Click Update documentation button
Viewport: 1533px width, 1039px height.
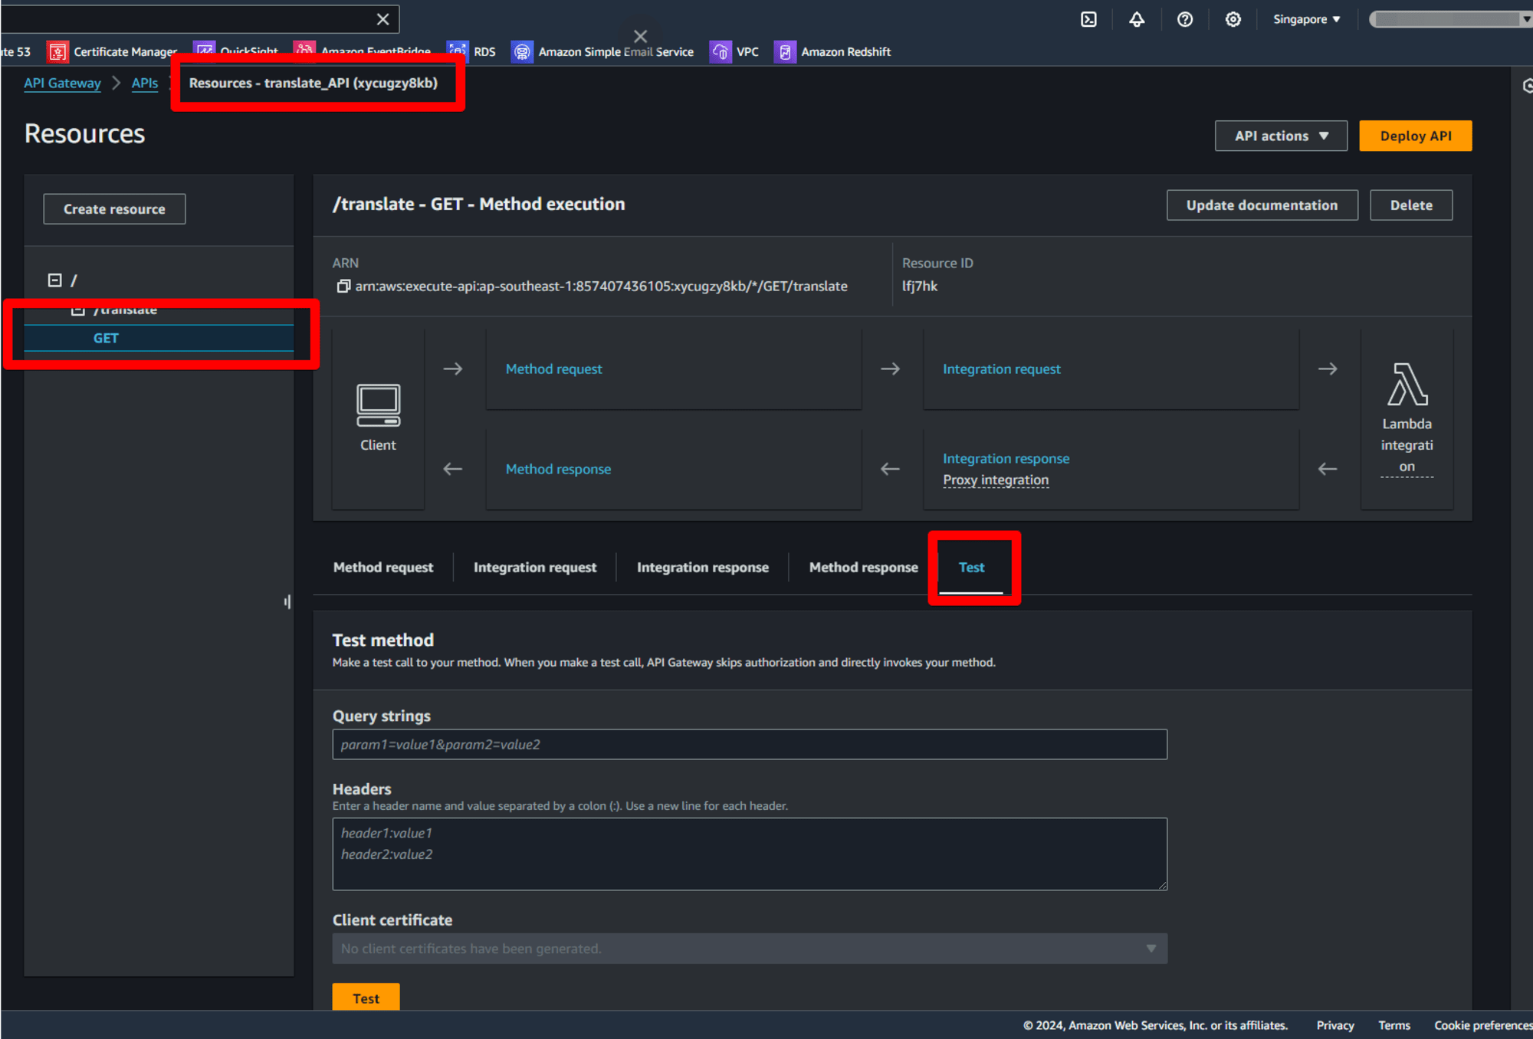(x=1262, y=205)
